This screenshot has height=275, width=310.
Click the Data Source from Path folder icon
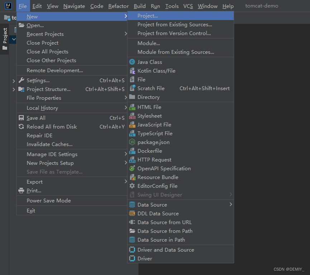point(132,231)
